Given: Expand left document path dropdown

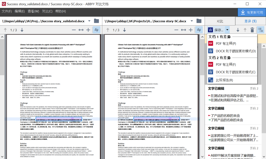Looking at the screenshot, I should click(x=89, y=21).
